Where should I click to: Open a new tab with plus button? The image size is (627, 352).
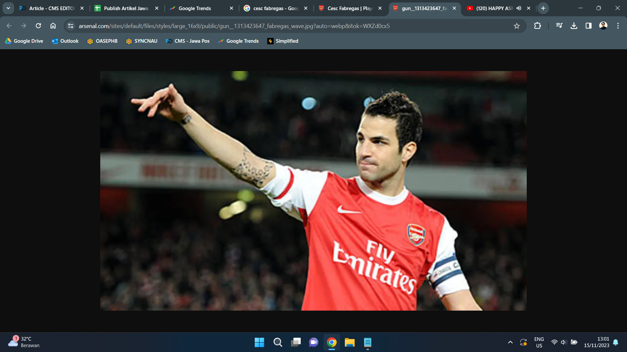pyautogui.click(x=543, y=8)
